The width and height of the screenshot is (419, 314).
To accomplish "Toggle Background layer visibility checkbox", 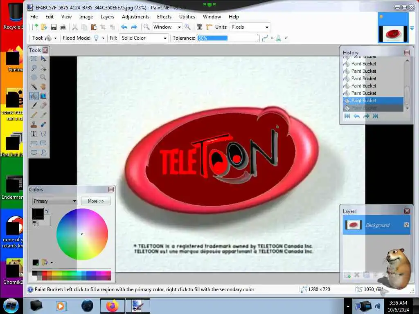I will click(406, 225).
